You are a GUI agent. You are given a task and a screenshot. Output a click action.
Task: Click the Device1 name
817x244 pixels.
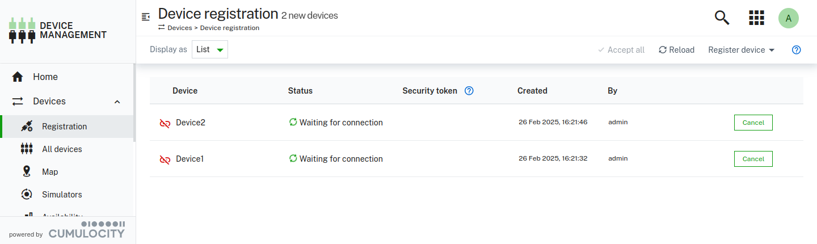click(189, 159)
